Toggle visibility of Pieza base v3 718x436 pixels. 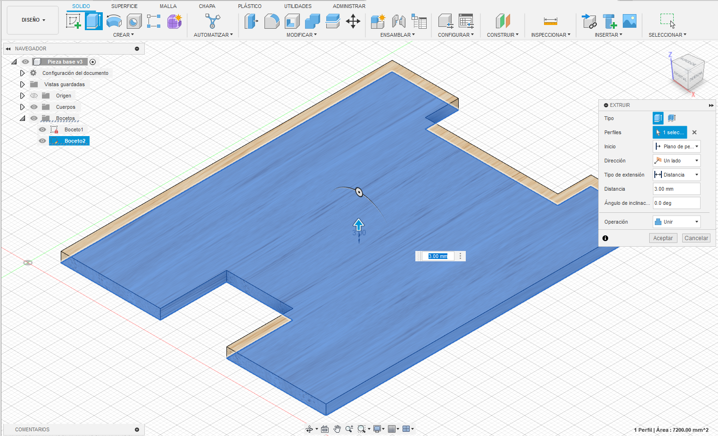coord(25,62)
